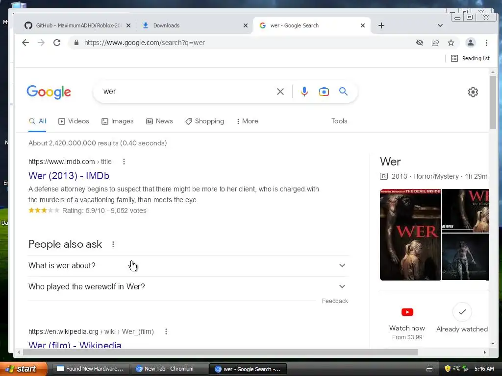Bookmark this page with the star icon
Image resolution: width=502 pixels, height=376 pixels.
(451, 43)
